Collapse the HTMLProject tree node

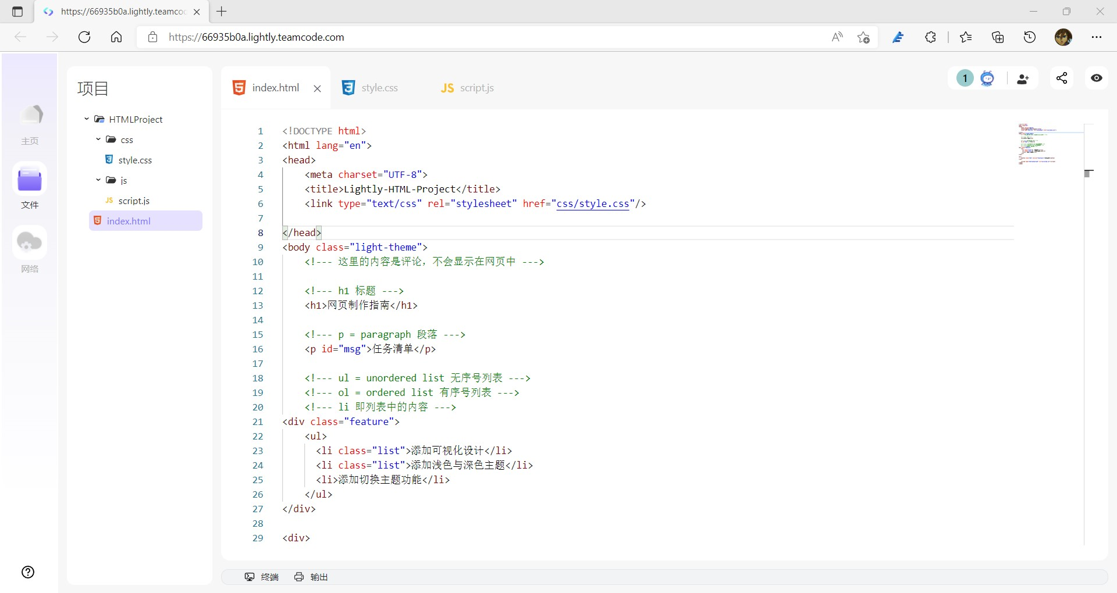click(x=86, y=119)
